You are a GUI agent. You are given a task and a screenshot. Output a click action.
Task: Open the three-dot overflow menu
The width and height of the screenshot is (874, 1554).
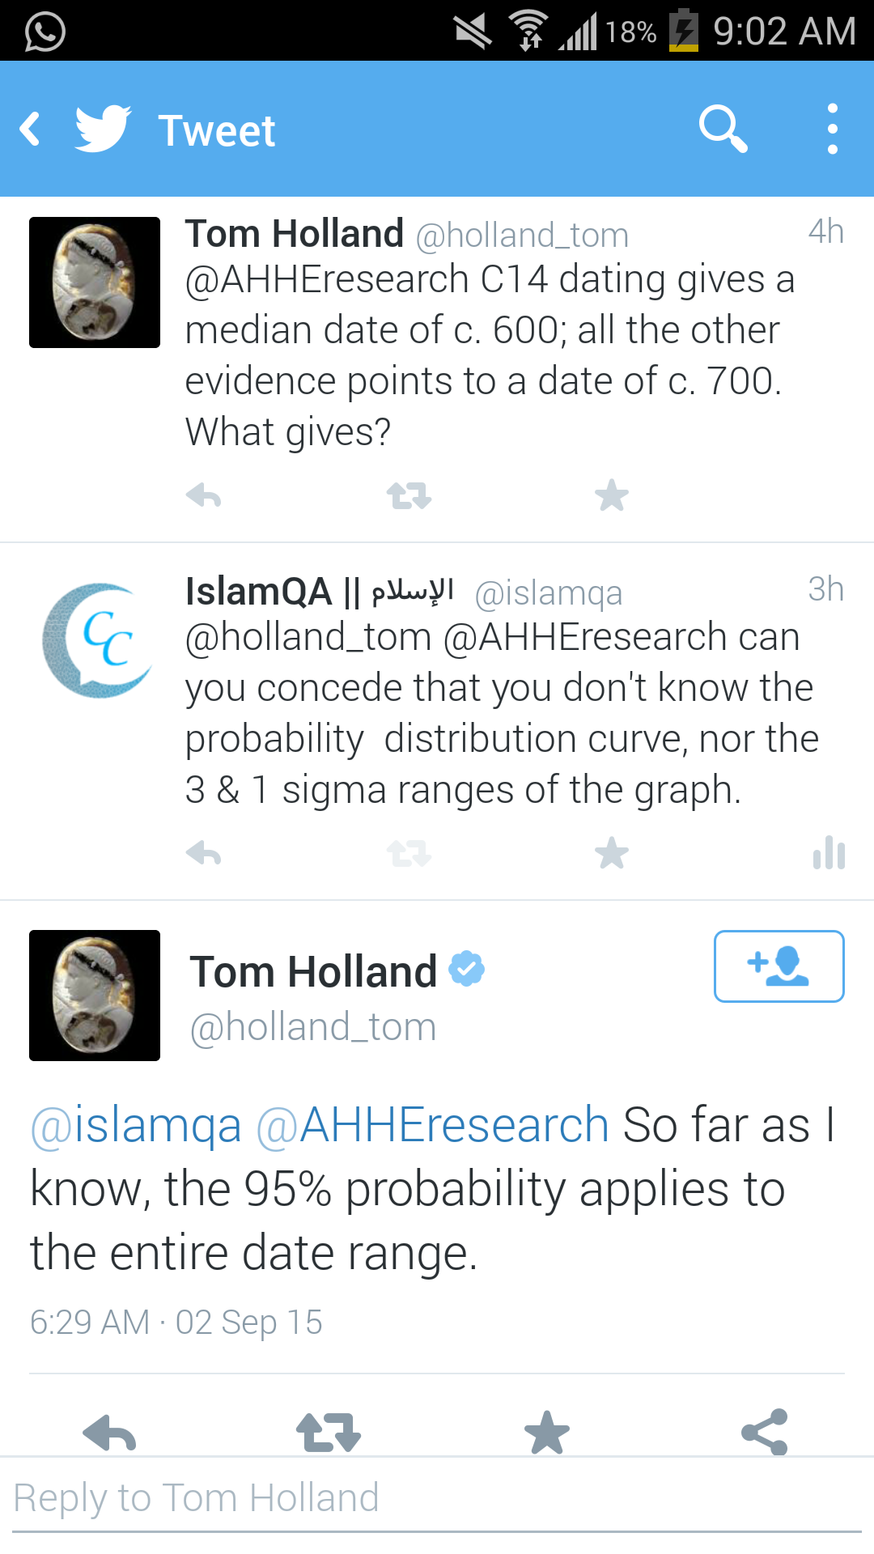tap(832, 129)
